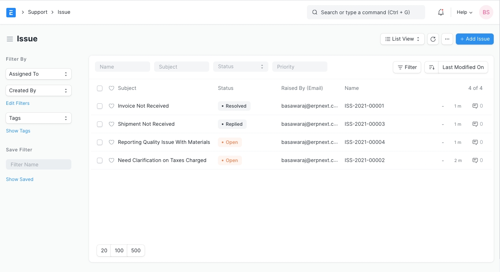Go to the Support breadcrumb

(x=38, y=12)
